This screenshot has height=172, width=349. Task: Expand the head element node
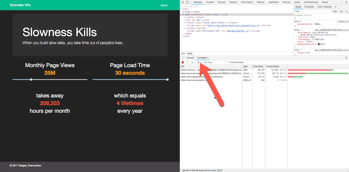pos(183,12)
